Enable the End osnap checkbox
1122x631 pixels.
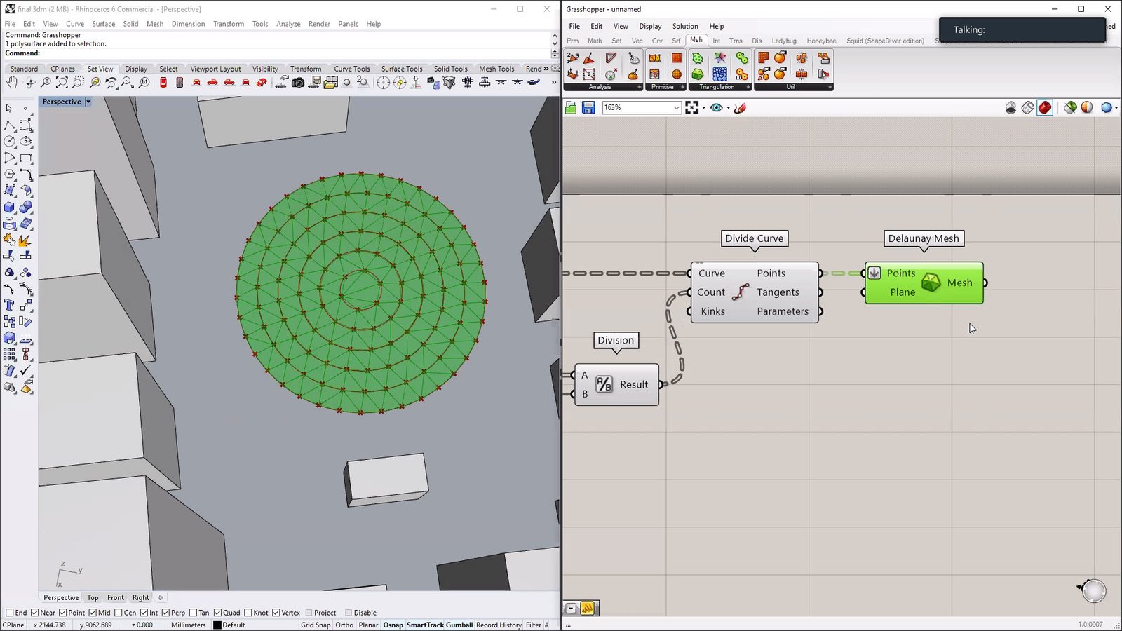(x=10, y=613)
